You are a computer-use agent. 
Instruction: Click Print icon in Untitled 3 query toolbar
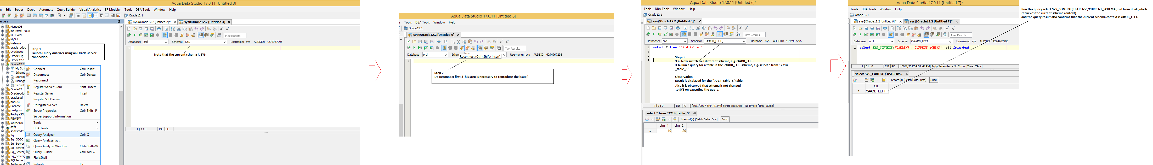(159, 29)
